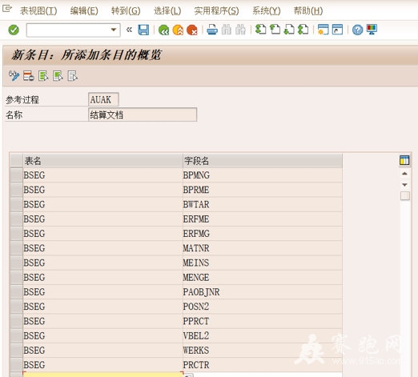Image resolution: width=418 pixels, height=377 pixels.
Task: Delete entry with the red minus row icon
Action: pyautogui.click(x=29, y=76)
